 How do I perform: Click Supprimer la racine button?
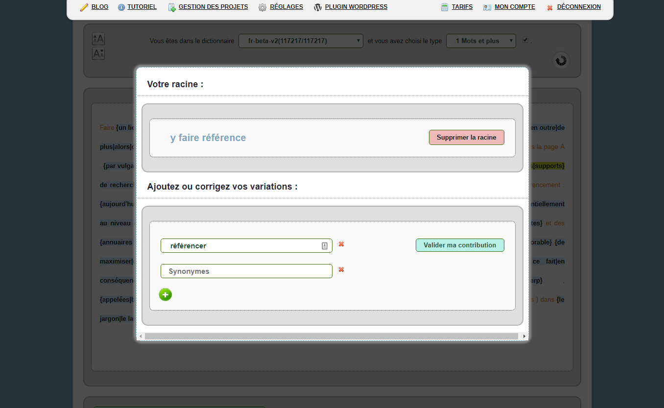(x=467, y=138)
